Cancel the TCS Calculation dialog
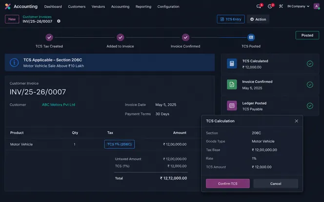324x202 pixels. click(276, 184)
